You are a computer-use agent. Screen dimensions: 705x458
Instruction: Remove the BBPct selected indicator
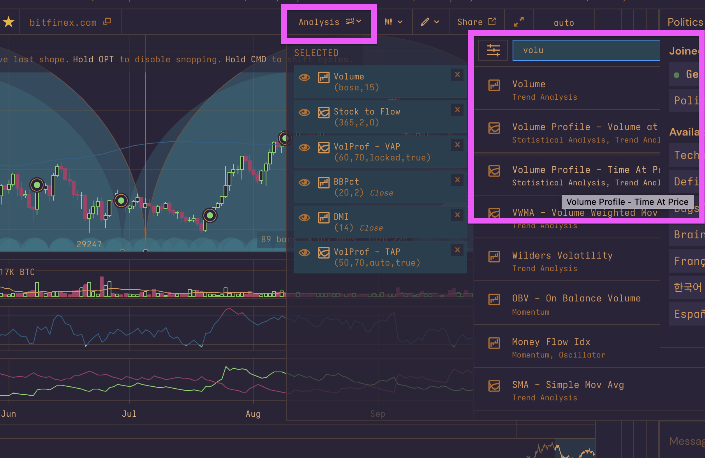pyautogui.click(x=458, y=180)
